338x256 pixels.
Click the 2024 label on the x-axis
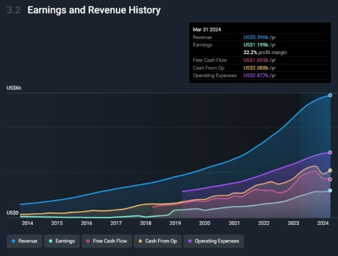point(323,223)
